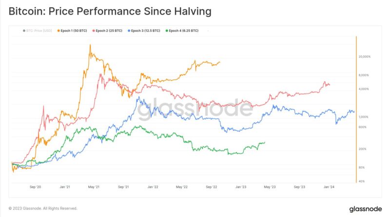Open the Glassnode copyright notice text
The image size is (390, 217).
43,208
